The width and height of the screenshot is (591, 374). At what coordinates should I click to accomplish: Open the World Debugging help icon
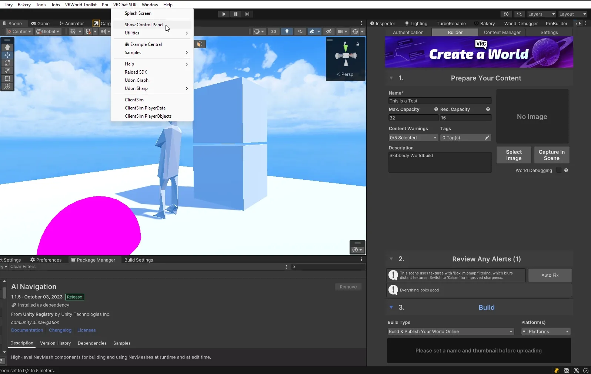566,170
